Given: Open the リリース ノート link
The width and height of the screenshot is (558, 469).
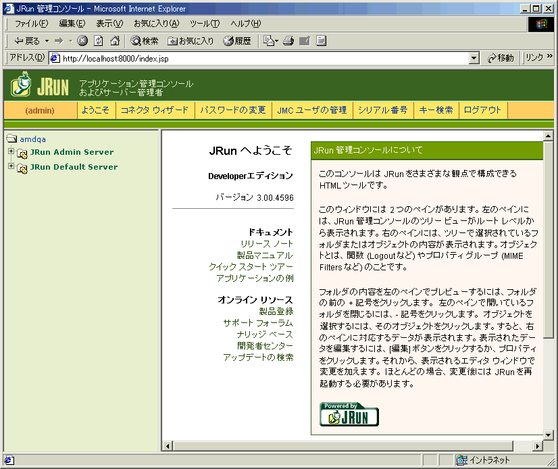Looking at the screenshot, I should (x=267, y=244).
